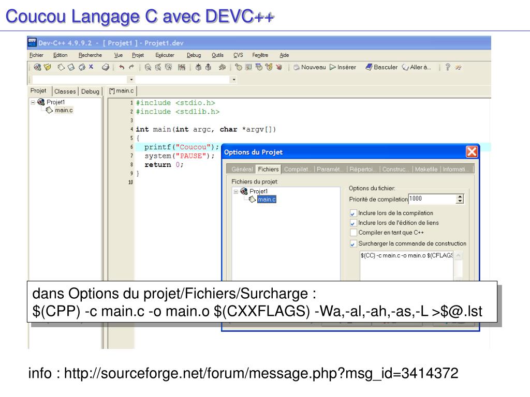Click the open file folder icon
The image size is (530, 397).
[48, 67]
